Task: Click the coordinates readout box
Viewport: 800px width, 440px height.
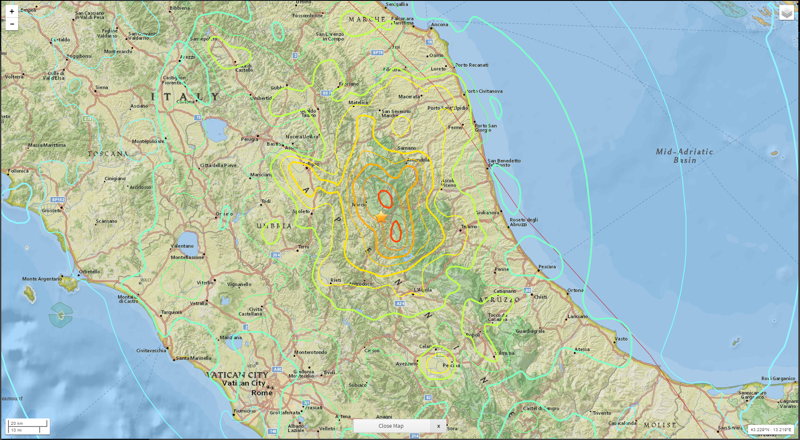Action: tap(771, 429)
